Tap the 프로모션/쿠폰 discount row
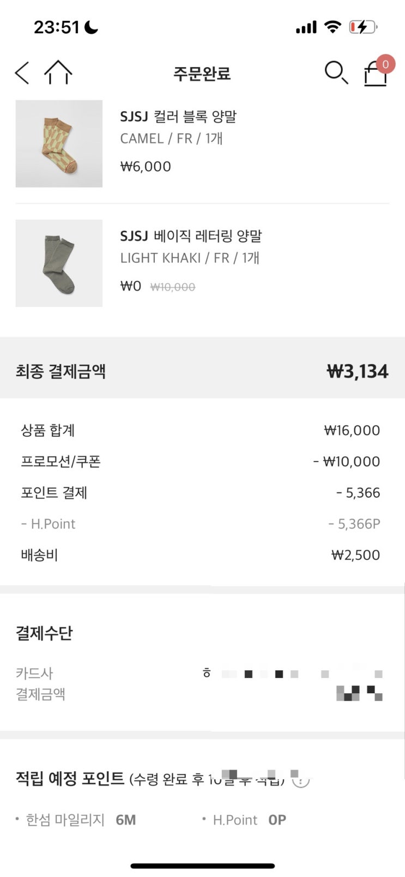This screenshot has height=877, width=405. tap(201, 461)
